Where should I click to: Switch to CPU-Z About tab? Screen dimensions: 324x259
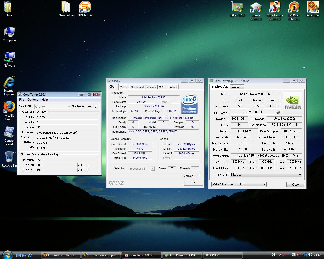pyautogui.click(x=174, y=87)
